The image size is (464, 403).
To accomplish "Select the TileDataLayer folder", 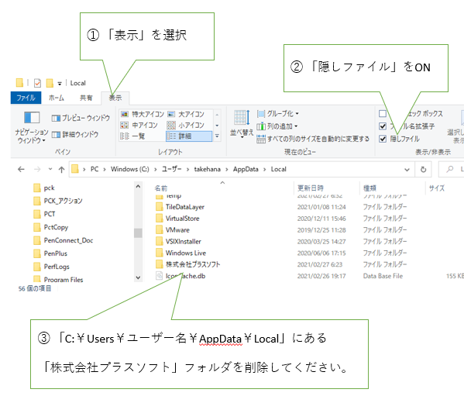I will 180,207.
